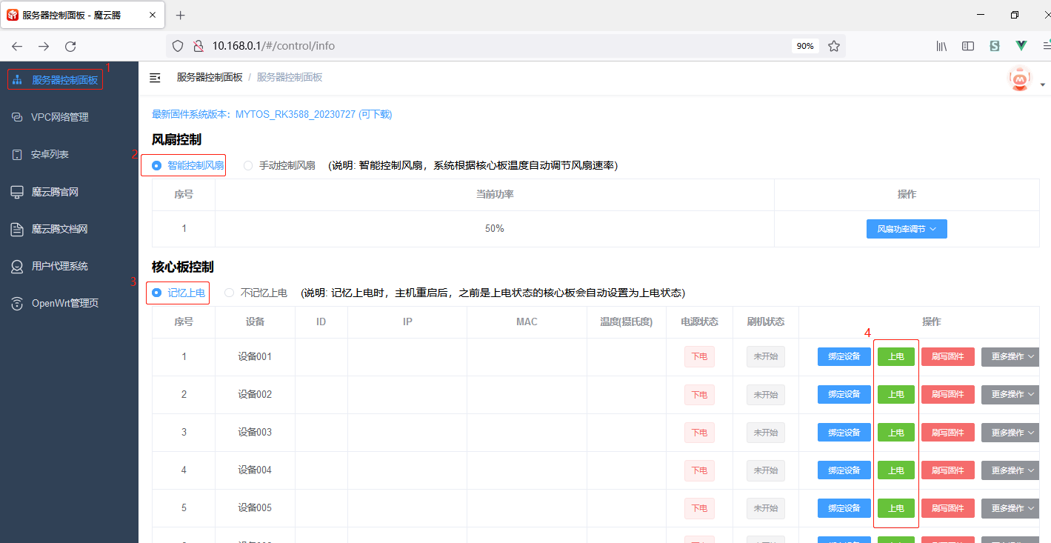Click the 安卓列表 sidebar icon
1051x543 pixels.
point(17,155)
